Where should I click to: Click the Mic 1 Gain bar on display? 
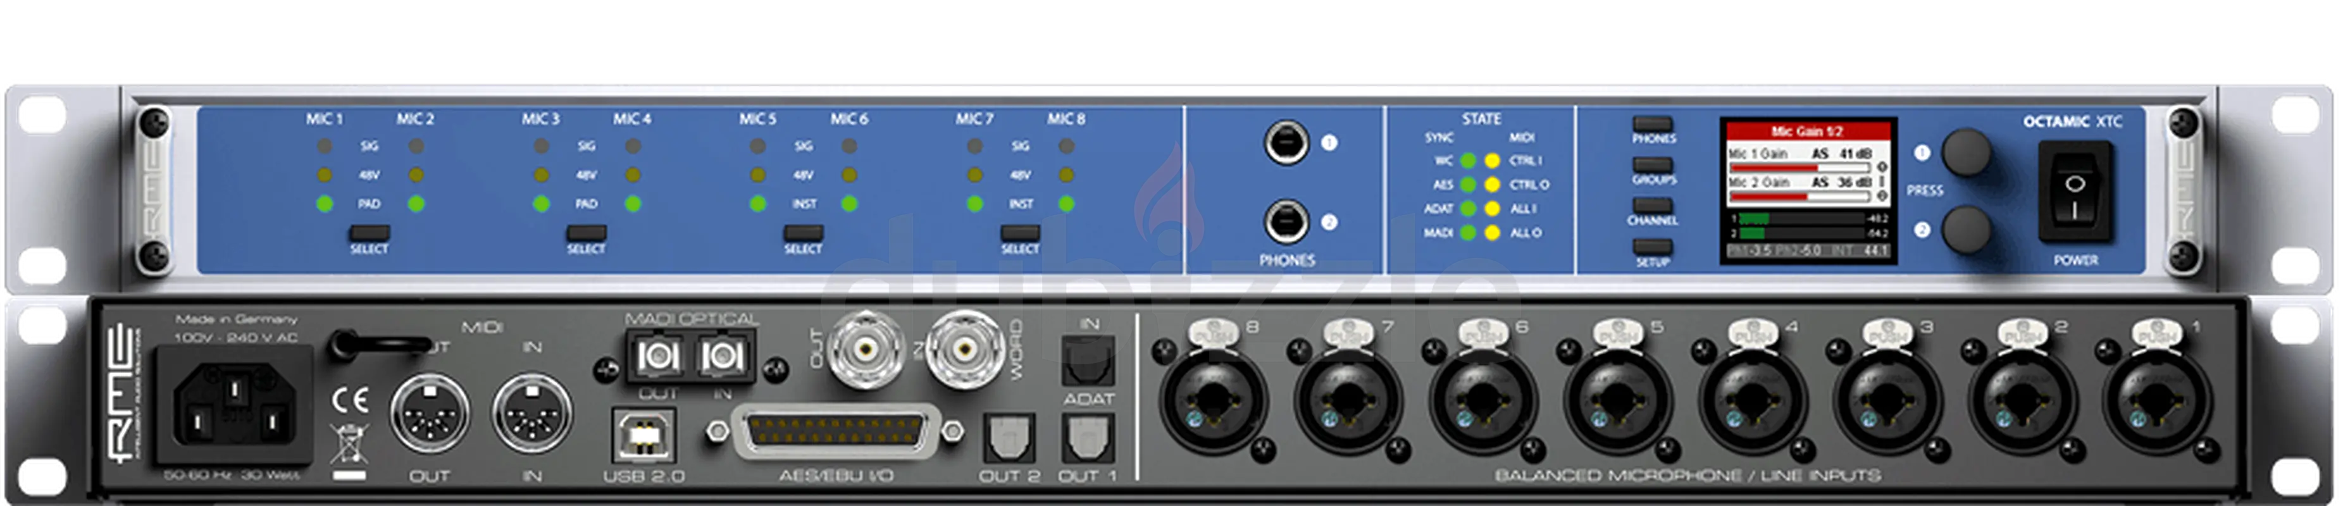click(1798, 168)
